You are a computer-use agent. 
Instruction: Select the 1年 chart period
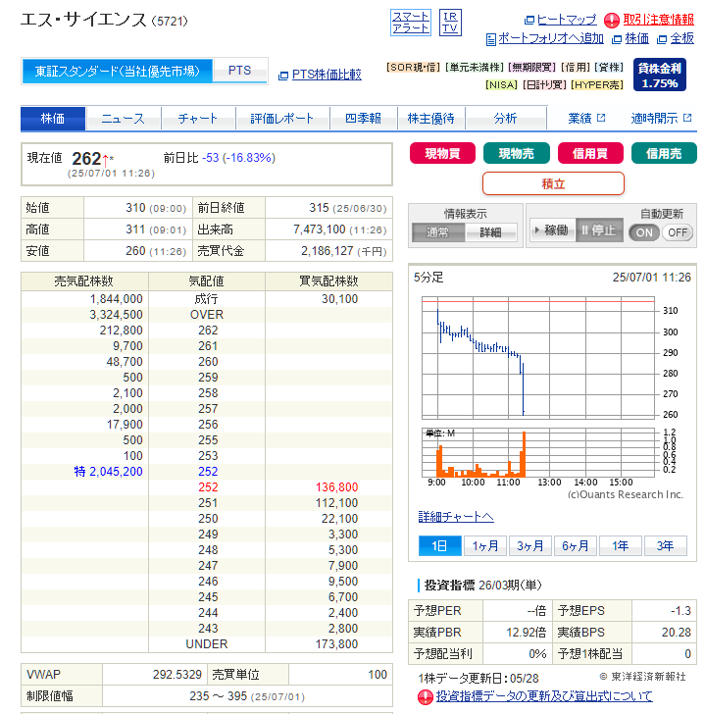coord(621,545)
